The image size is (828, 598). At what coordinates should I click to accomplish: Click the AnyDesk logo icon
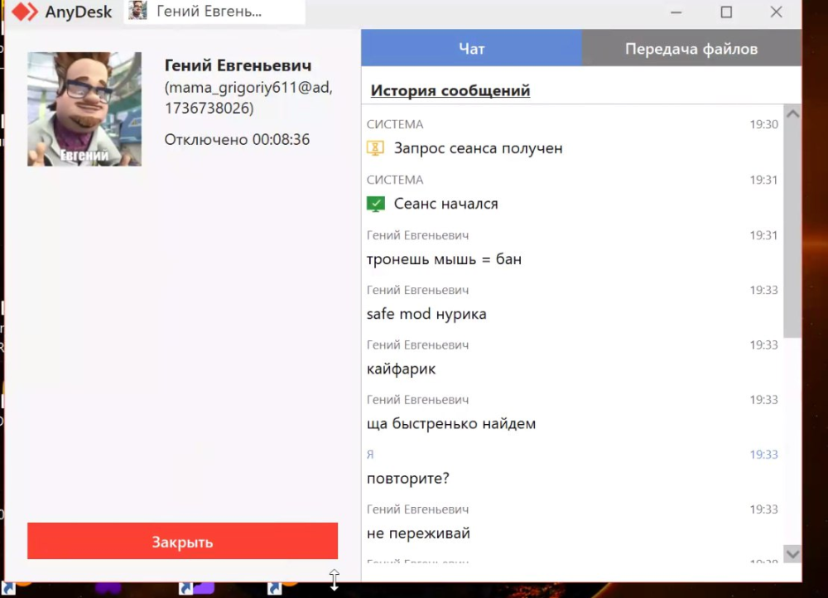[x=25, y=11]
